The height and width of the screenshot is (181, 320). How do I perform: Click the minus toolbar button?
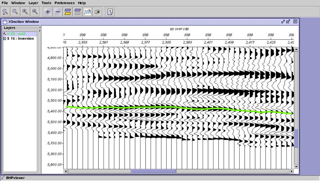pos(58,12)
